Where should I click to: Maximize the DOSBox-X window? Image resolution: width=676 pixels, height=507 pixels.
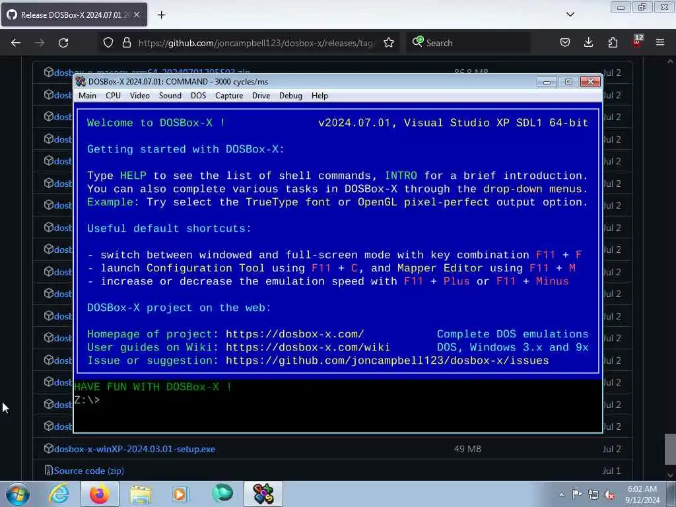(x=568, y=81)
